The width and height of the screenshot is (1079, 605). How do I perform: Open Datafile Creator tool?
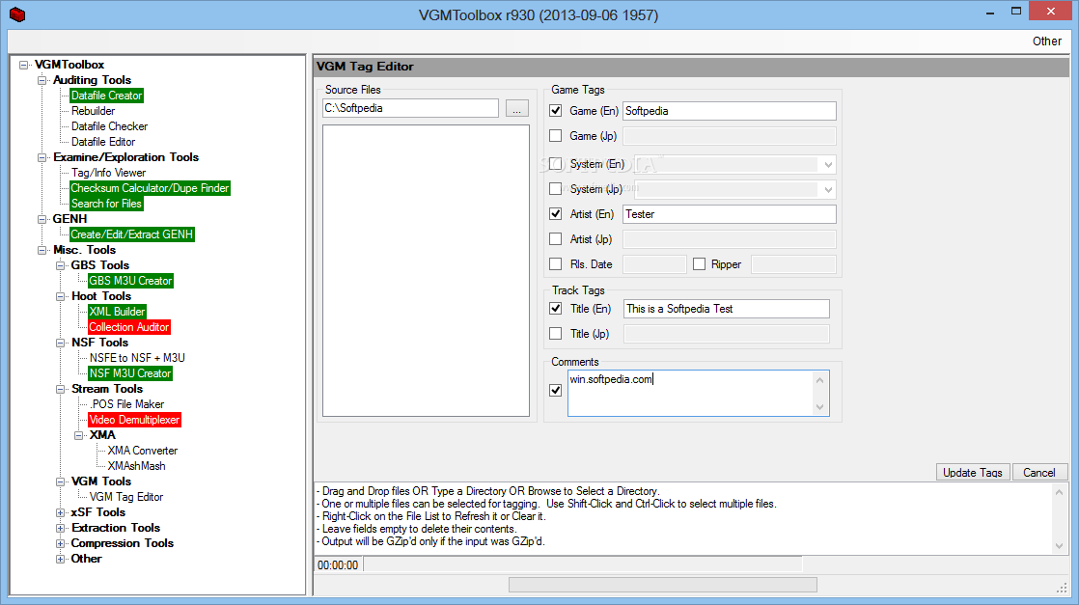click(x=107, y=96)
